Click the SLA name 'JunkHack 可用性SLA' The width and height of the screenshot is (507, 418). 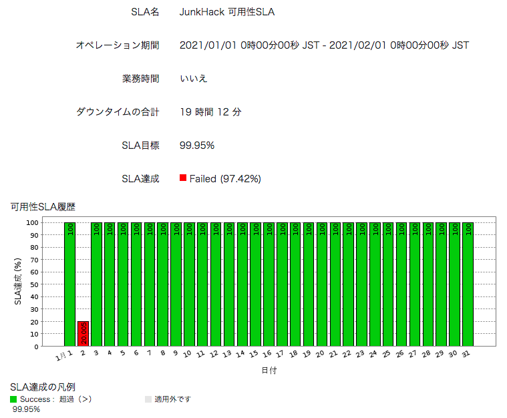[227, 12]
